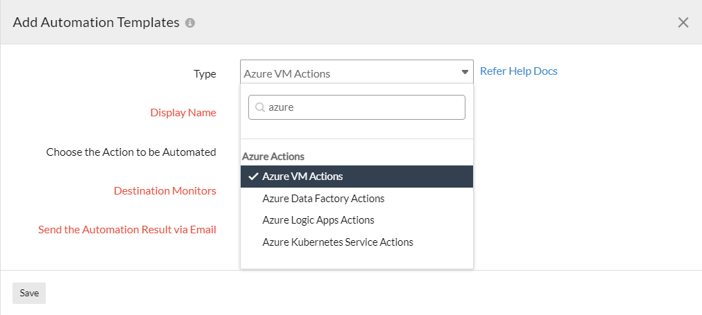Viewport: 702px width, 315px height.
Task: Click the info icon beside Add Automation Templates
Action: tap(190, 23)
